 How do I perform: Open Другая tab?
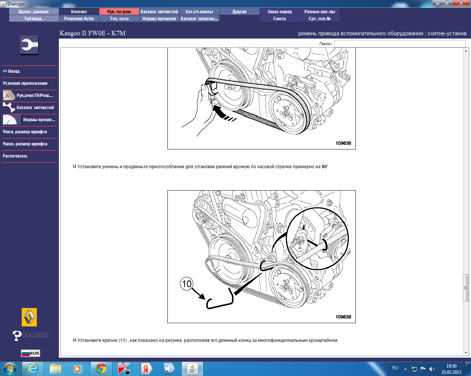(240, 12)
